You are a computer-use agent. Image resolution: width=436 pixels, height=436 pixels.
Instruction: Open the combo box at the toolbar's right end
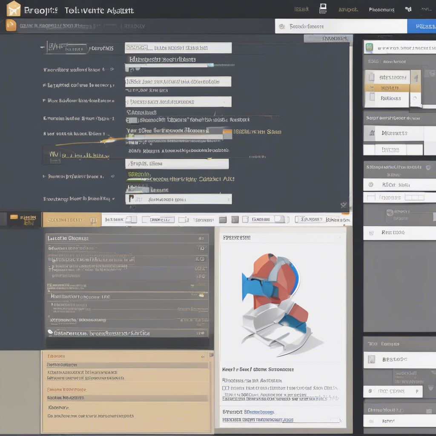click(x=314, y=219)
